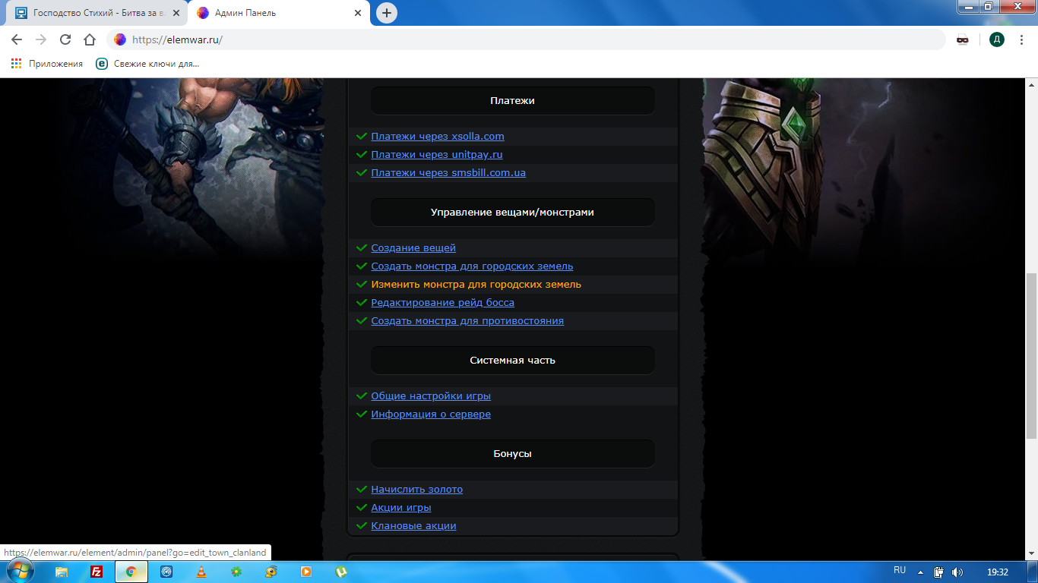
Task: Open the Windows Start menu
Action: coord(20,572)
